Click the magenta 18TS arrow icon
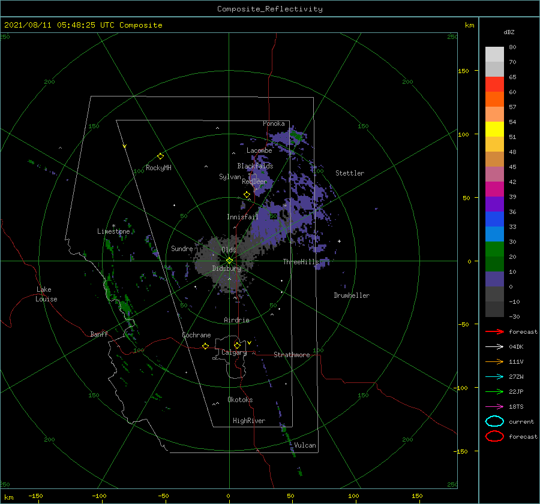The width and height of the screenshot is (540, 504). (x=494, y=407)
